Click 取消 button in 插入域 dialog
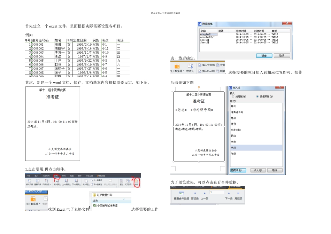This screenshot has height=234, width=331. 275,170
